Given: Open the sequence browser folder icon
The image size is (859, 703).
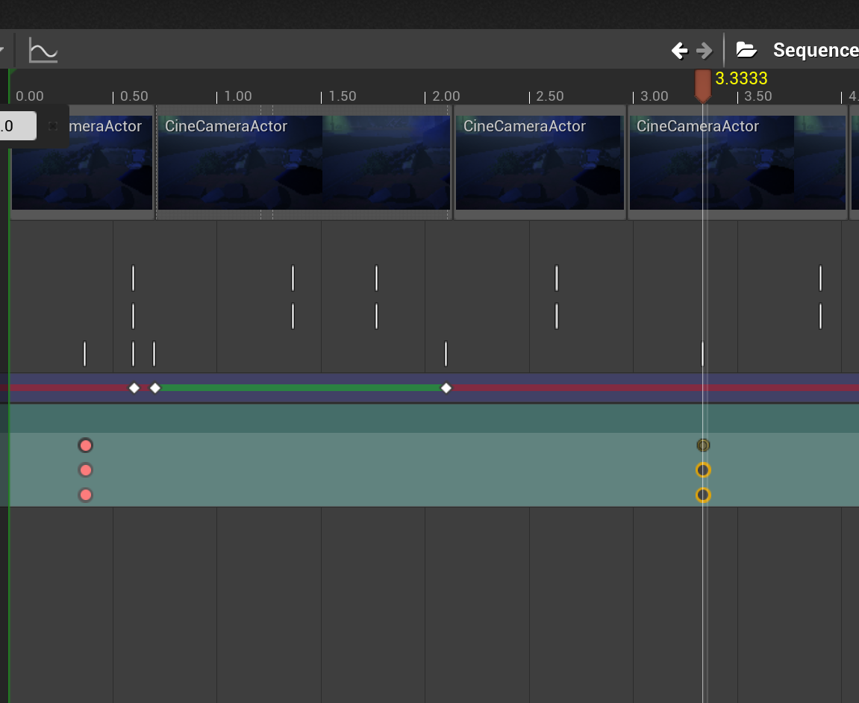Looking at the screenshot, I should pos(746,49).
